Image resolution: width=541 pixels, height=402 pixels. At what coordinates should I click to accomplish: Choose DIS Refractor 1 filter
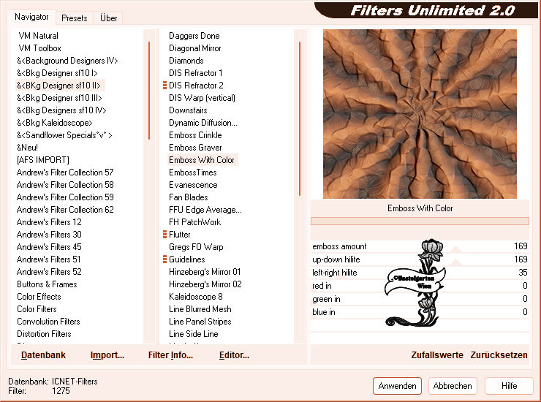pyautogui.click(x=196, y=73)
